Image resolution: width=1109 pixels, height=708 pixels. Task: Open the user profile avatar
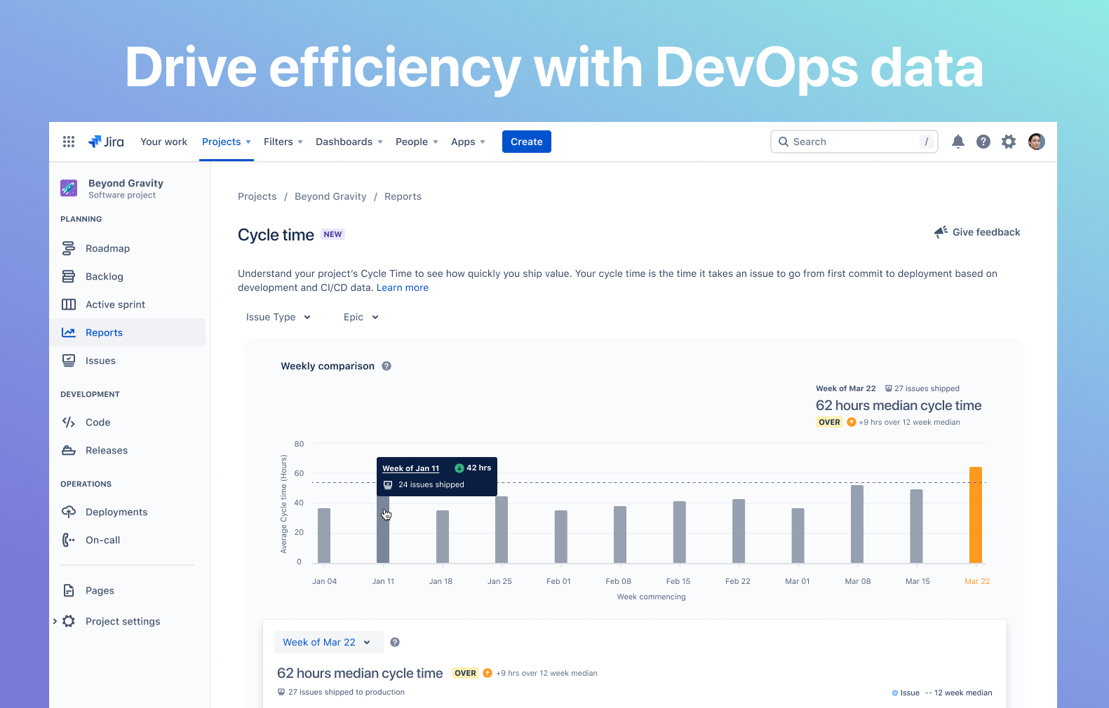click(x=1037, y=142)
